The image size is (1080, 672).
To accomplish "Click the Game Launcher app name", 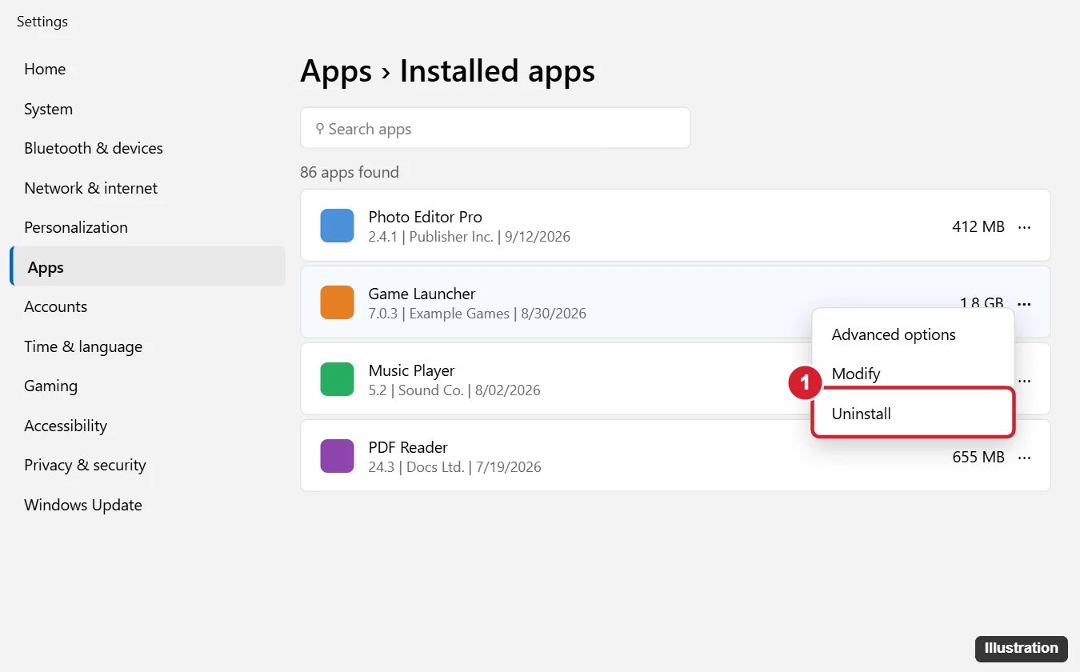I will (422, 294).
